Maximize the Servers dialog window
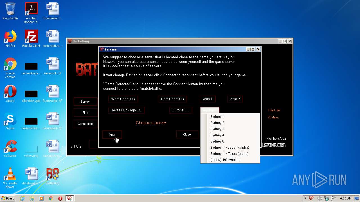The height and width of the screenshot is (202, 360). pyautogui.click(x=253, y=49)
